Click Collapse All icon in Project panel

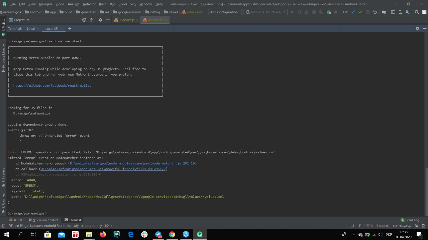point(92,20)
